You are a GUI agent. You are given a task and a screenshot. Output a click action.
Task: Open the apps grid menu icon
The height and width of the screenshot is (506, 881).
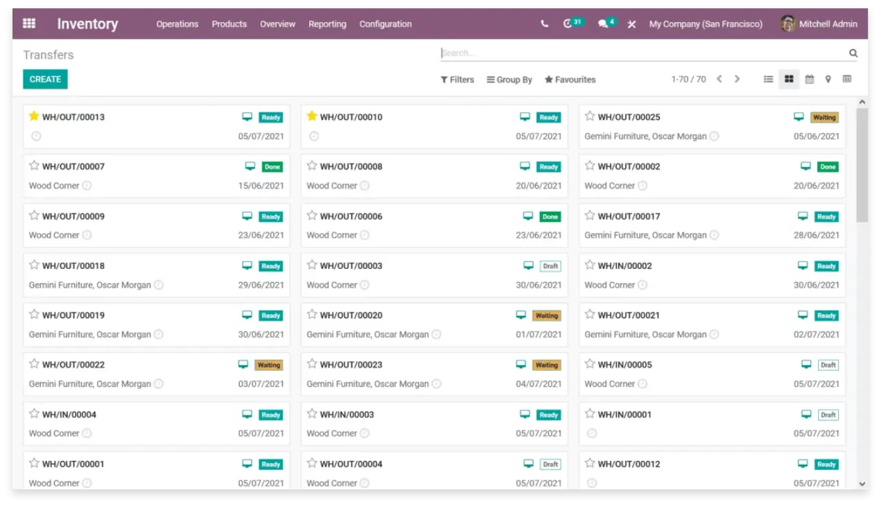click(29, 24)
